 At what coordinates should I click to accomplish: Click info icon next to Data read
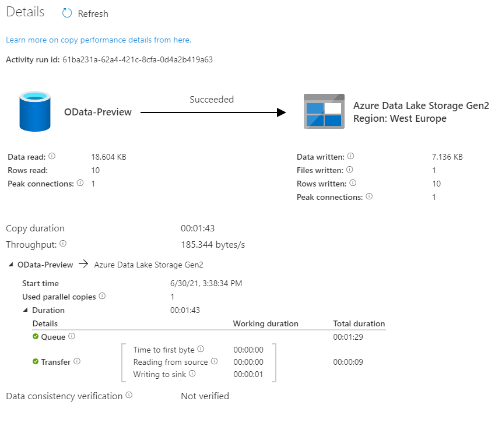(x=52, y=156)
